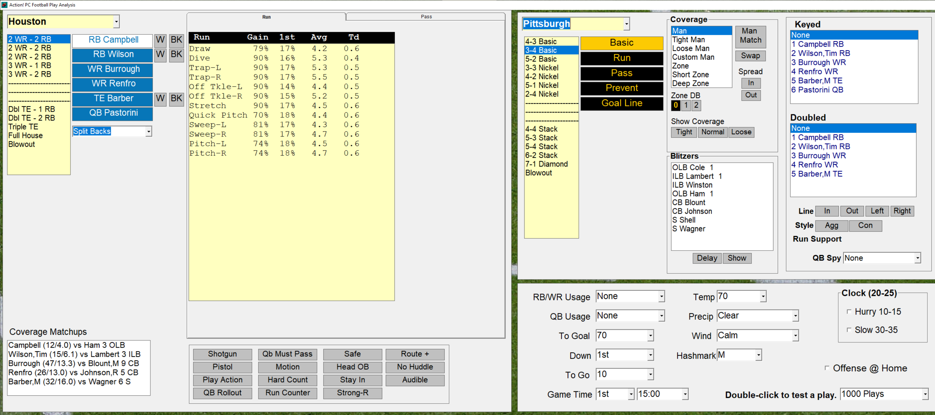Open the Down dropdown
935x415 pixels.
[x=650, y=355]
